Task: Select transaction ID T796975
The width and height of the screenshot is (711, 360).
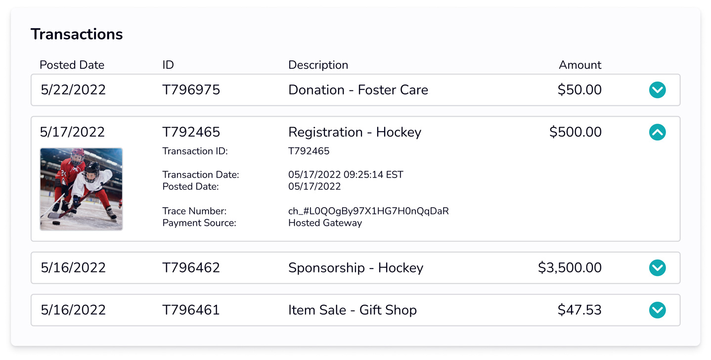Action: point(191,90)
